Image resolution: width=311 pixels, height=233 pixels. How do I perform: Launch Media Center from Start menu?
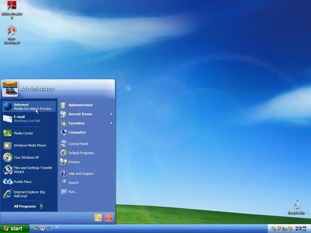pyautogui.click(x=29, y=133)
